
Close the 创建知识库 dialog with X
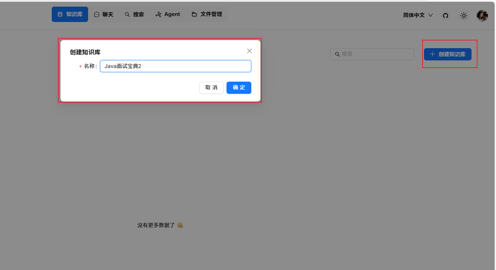[x=250, y=51]
